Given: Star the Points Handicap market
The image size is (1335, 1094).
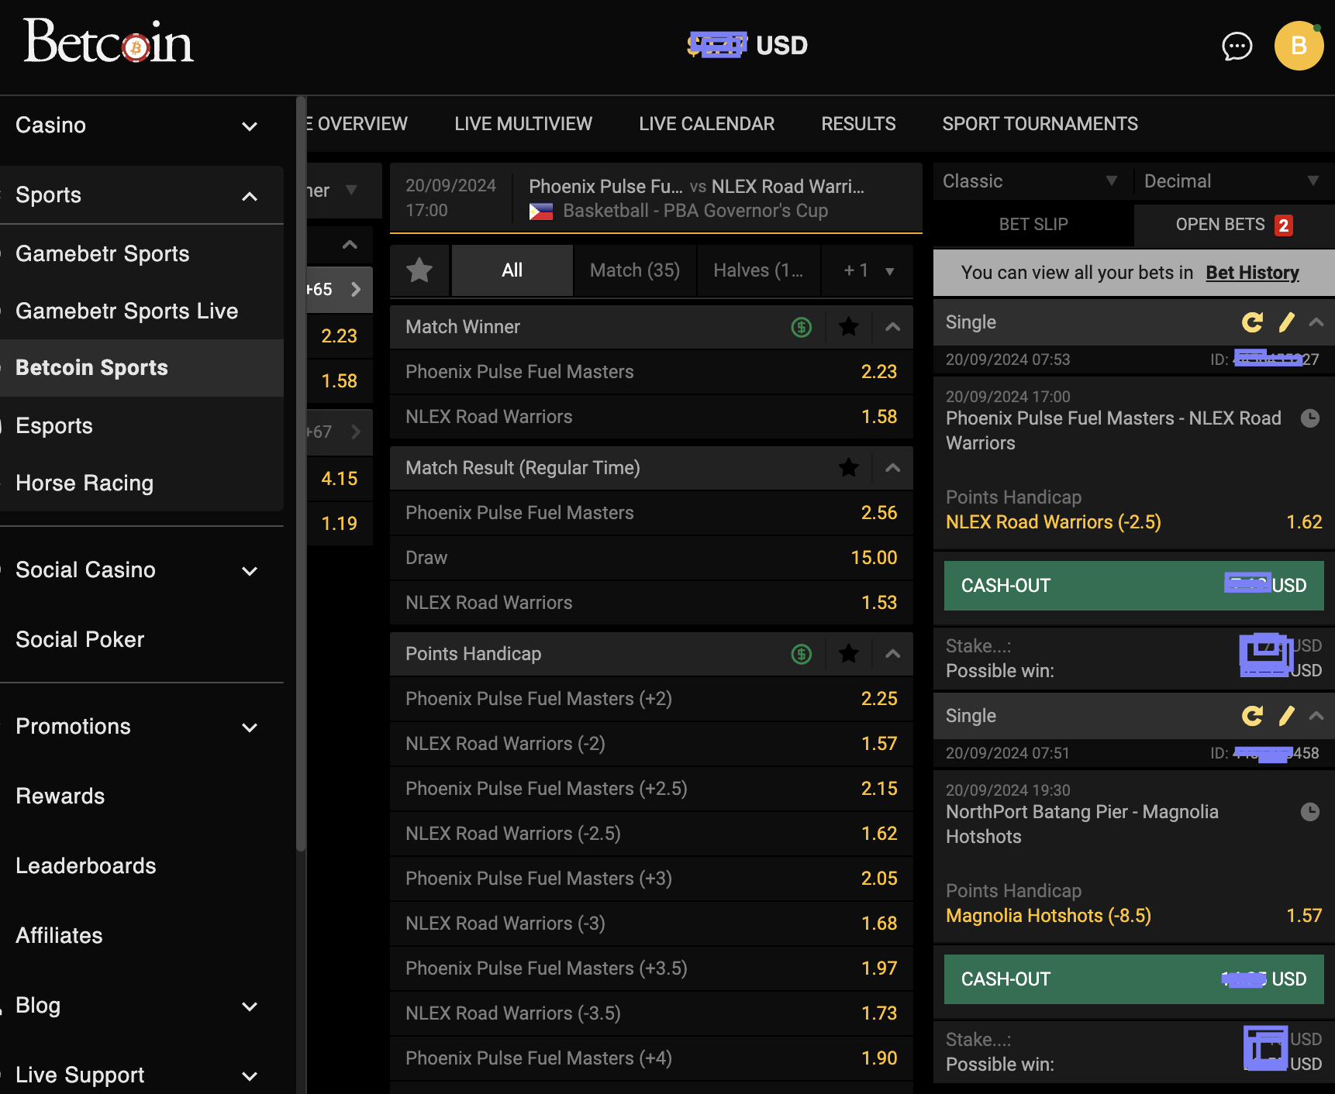Looking at the screenshot, I should (x=849, y=654).
